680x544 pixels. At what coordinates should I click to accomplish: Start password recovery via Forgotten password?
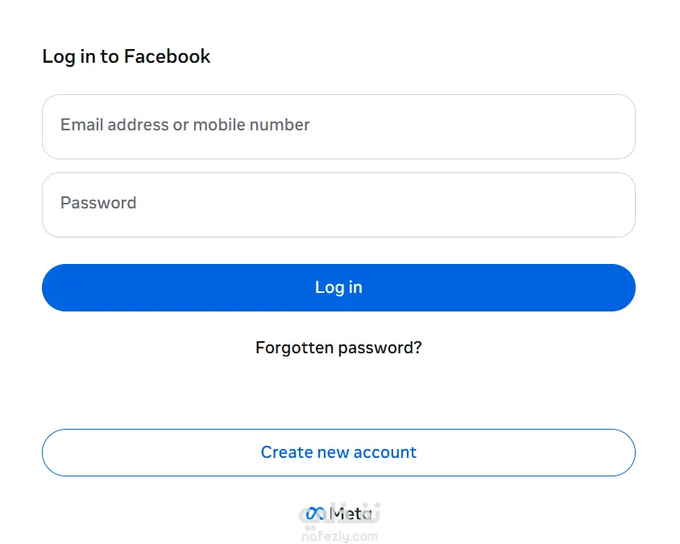338,348
